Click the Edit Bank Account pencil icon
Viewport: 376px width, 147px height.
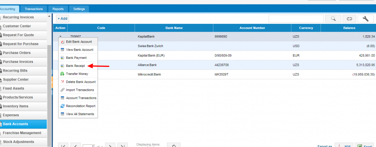coord(62,42)
